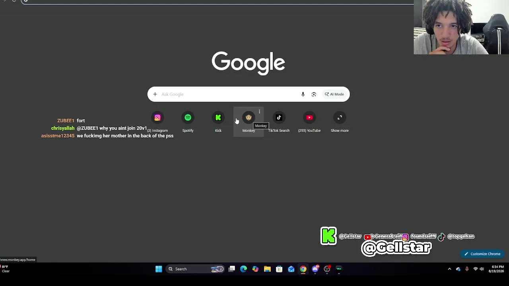Image resolution: width=509 pixels, height=286 pixels.
Task: Reload the page in Chrome
Action: click(14, 1)
